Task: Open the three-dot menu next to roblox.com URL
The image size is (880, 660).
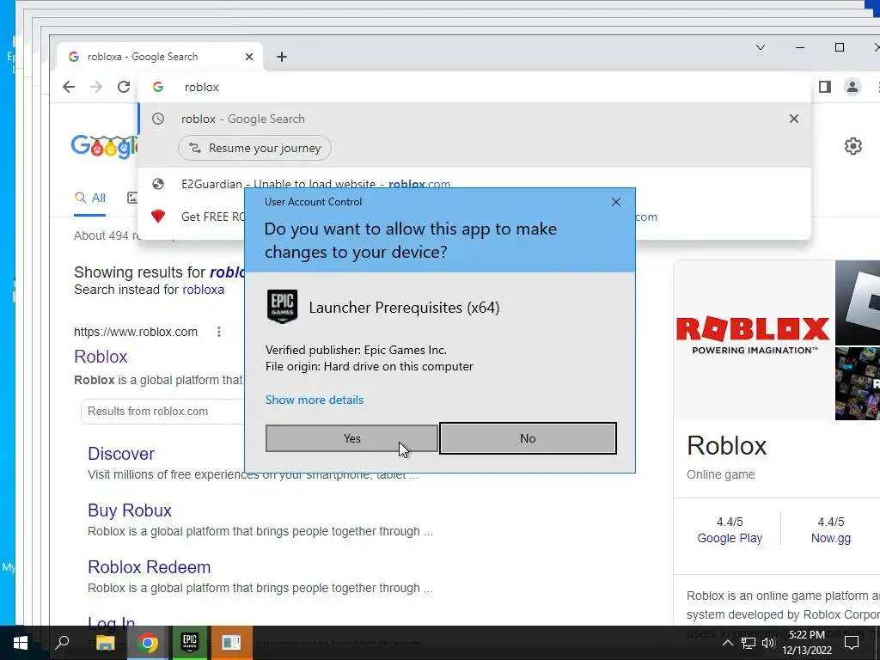Action: coord(219,332)
